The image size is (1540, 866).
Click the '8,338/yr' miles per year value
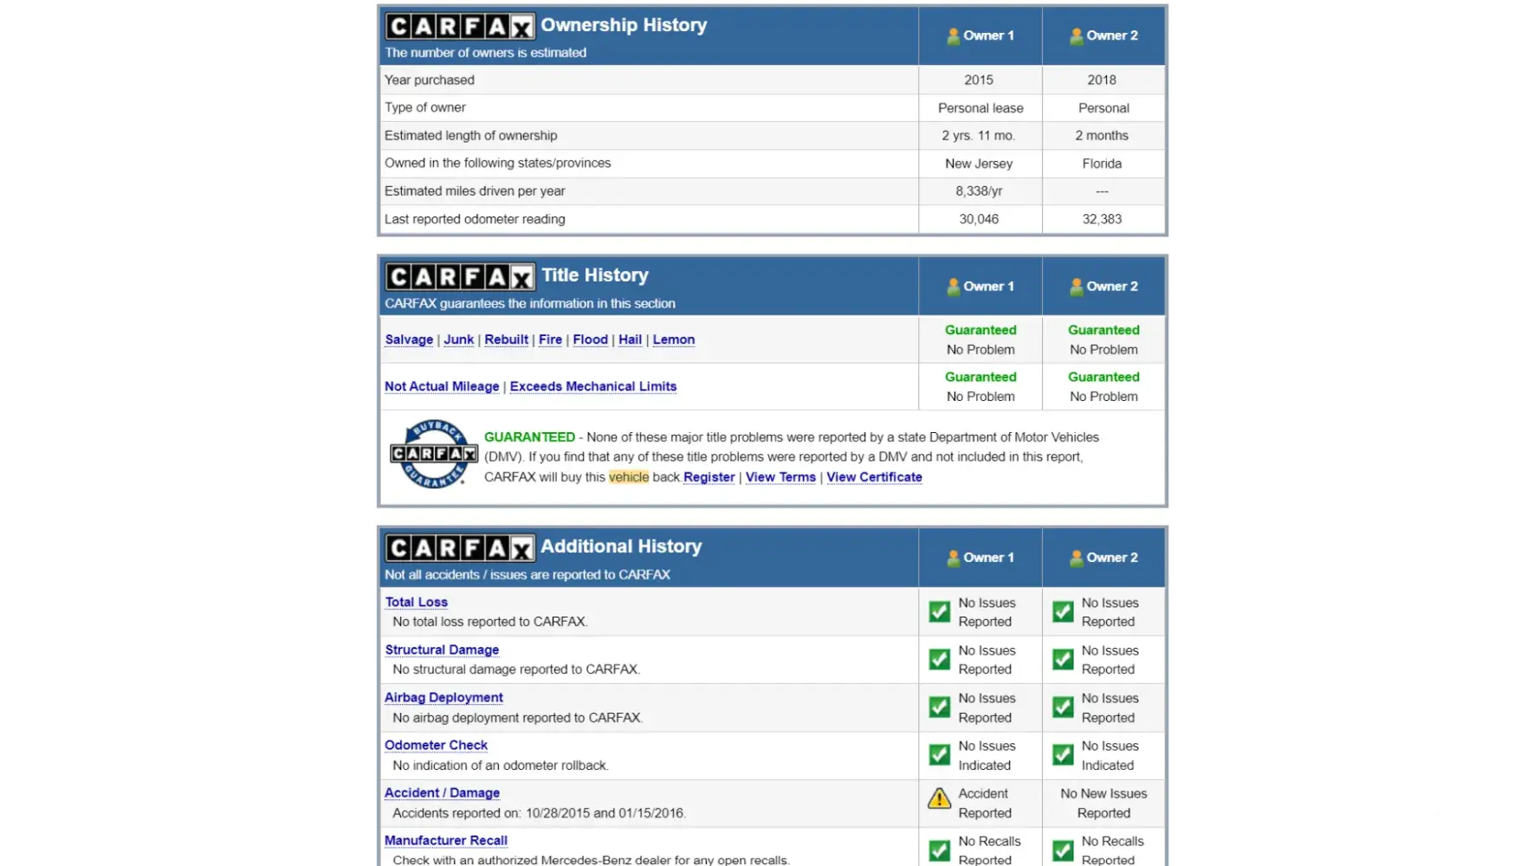[x=979, y=191]
